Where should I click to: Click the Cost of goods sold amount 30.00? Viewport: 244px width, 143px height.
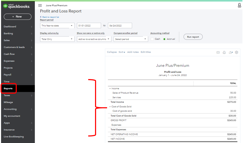click(233, 111)
